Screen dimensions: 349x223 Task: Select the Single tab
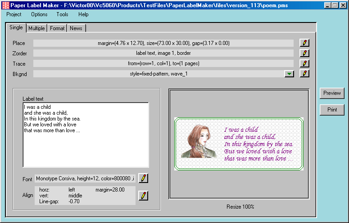(x=16, y=27)
